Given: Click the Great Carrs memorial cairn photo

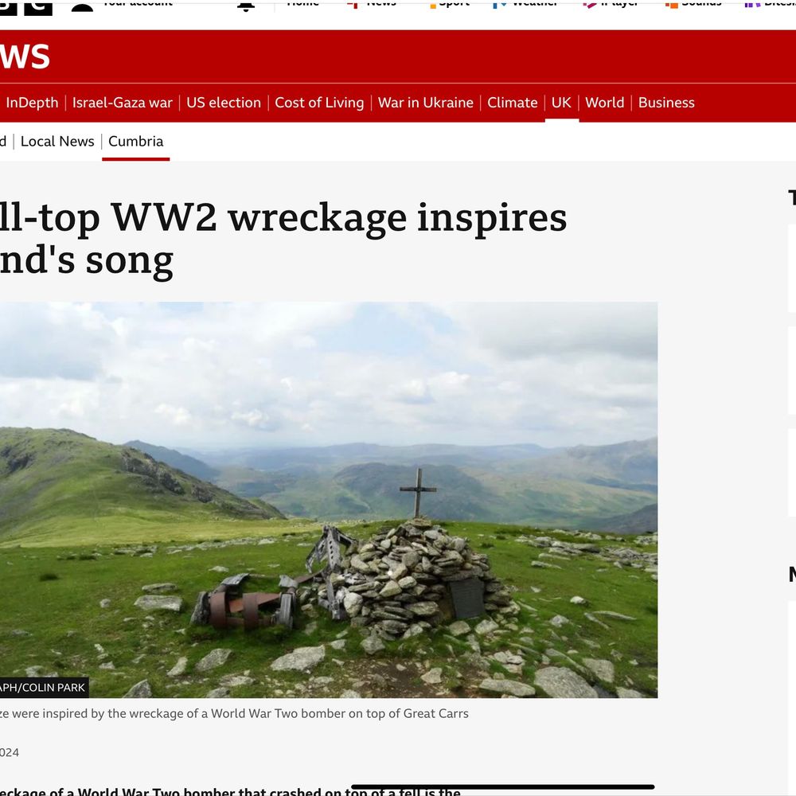Looking at the screenshot, I should pos(329,500).
